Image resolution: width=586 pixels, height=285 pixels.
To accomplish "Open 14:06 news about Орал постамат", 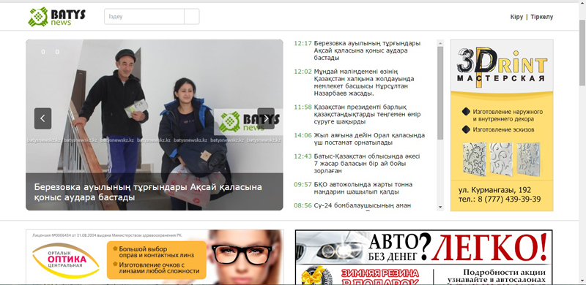I will [369, 139].
